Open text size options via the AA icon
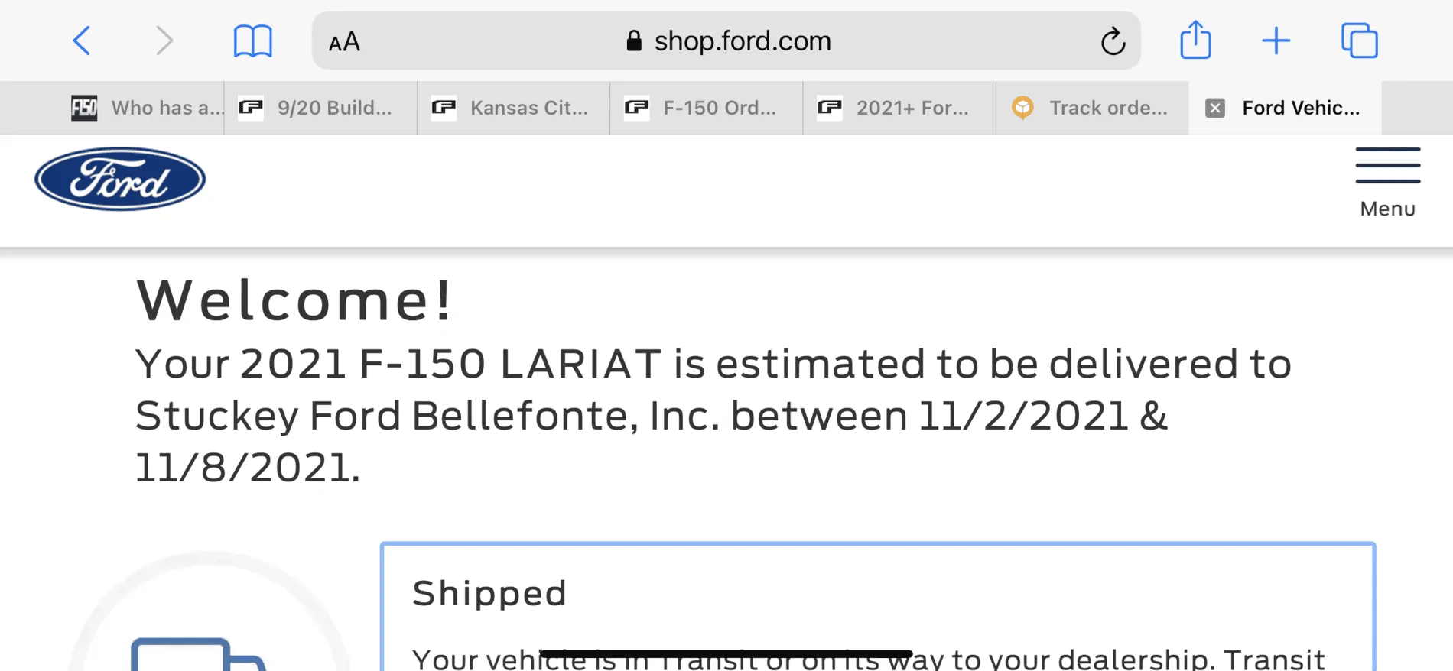Screen dimensions: 1453x671 coord(343,41)
